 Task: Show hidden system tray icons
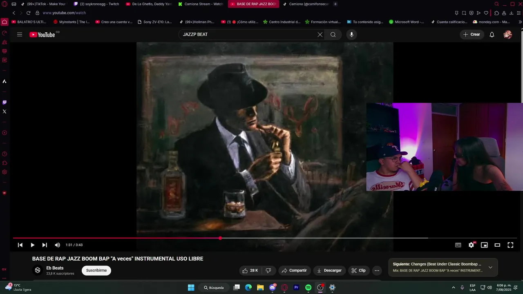(x=453, y=287)
